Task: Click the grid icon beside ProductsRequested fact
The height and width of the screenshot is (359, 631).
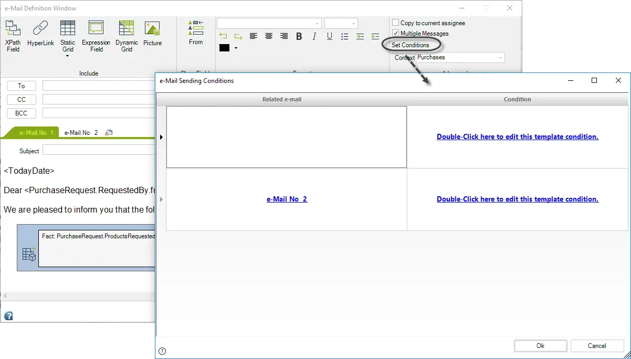Action: (x=29, y=254)
